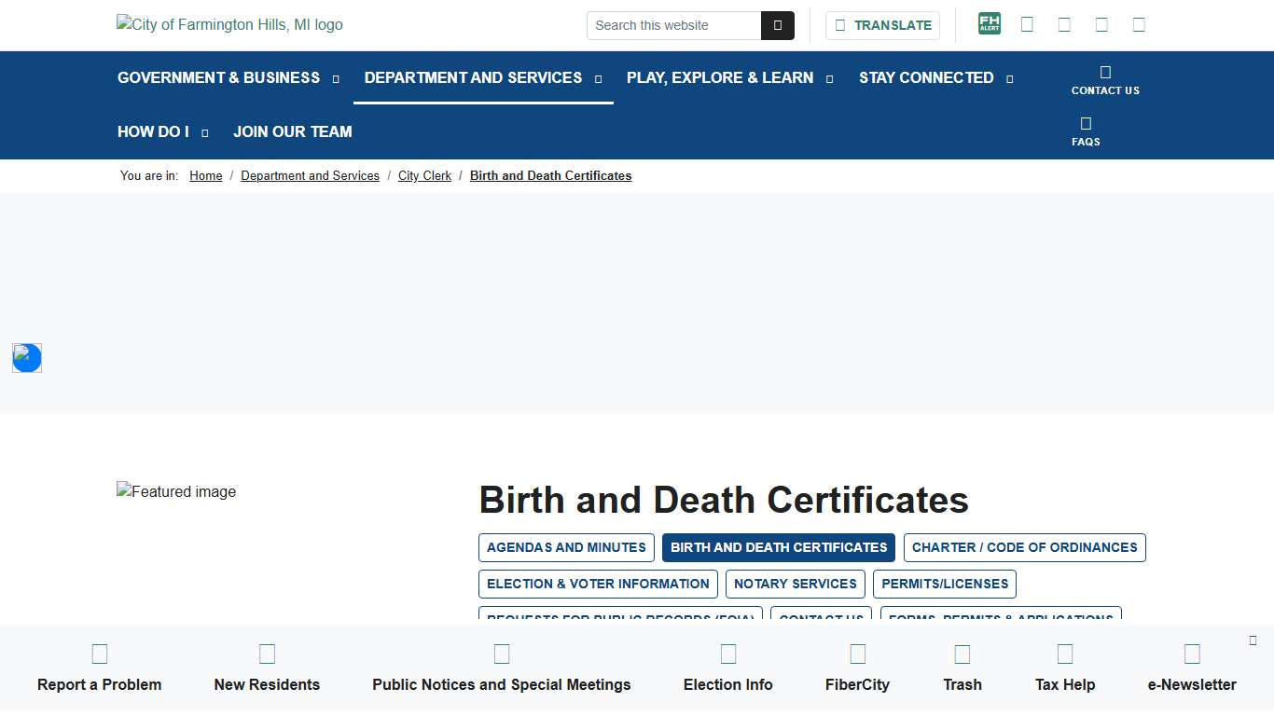Click inside the site search field

click(673, 25)
